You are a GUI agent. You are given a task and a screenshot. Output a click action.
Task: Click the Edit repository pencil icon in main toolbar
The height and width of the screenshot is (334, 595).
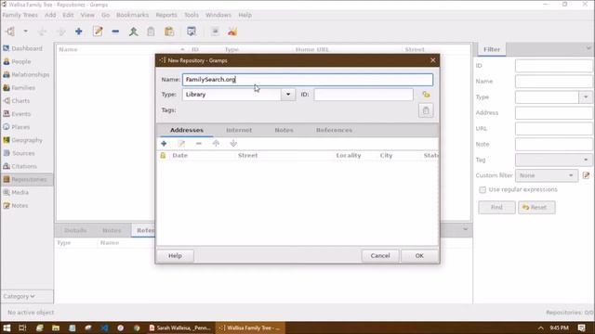(98, 32)
